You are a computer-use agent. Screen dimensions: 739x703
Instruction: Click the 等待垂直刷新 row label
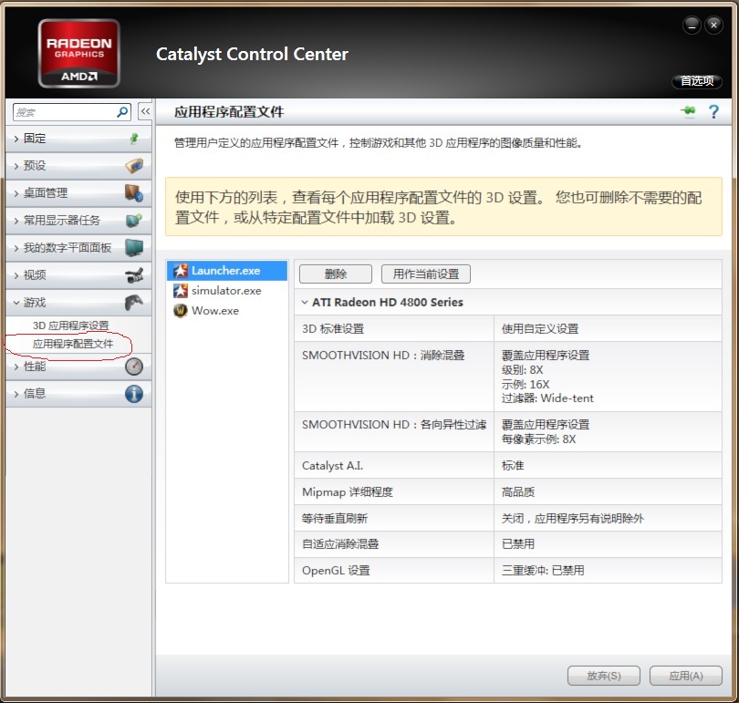(335, 519)
